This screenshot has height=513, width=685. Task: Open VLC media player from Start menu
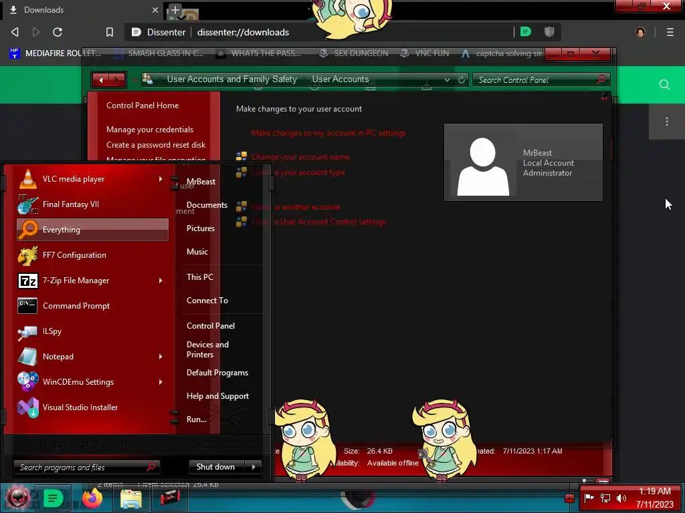pos(92,179)
